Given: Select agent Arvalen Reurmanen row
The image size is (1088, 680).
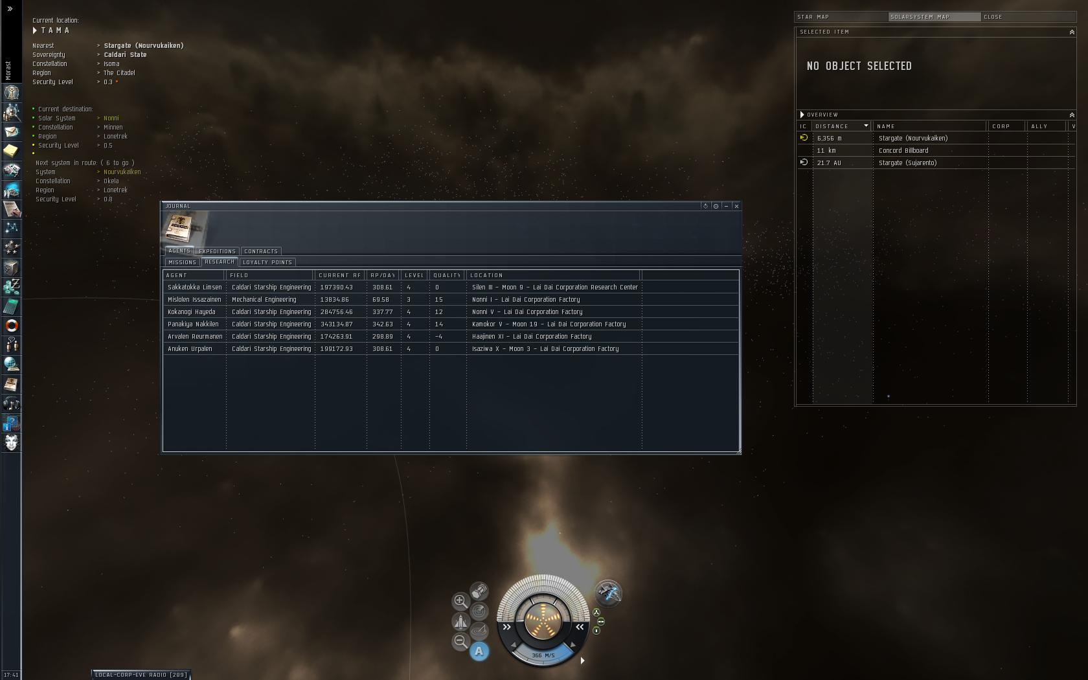Looking at the screenshot, I should (x=451, y=336).
